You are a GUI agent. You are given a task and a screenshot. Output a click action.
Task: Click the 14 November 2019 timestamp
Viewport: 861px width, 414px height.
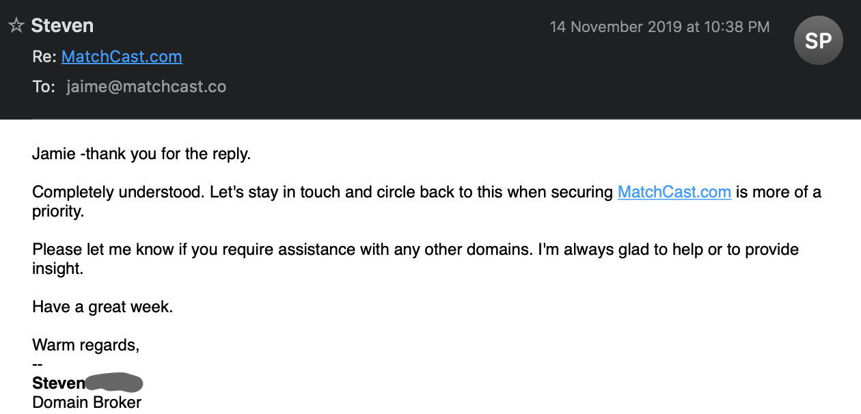660,27
